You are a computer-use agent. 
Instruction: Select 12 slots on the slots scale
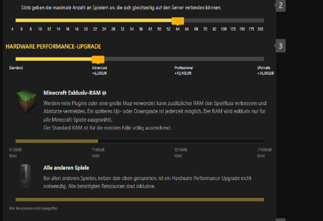[x=49, y=29]
